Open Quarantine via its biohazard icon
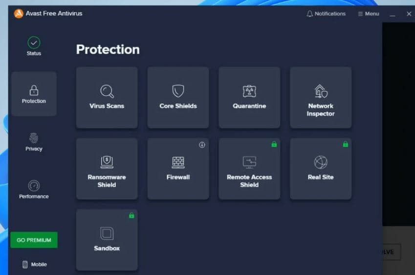This screenshot has width=415, height=275. [249, 91]
